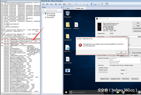Click the Altitude field in MiniFilter Settings
This screenshot has width=141, height=95.
coord(133,70)
